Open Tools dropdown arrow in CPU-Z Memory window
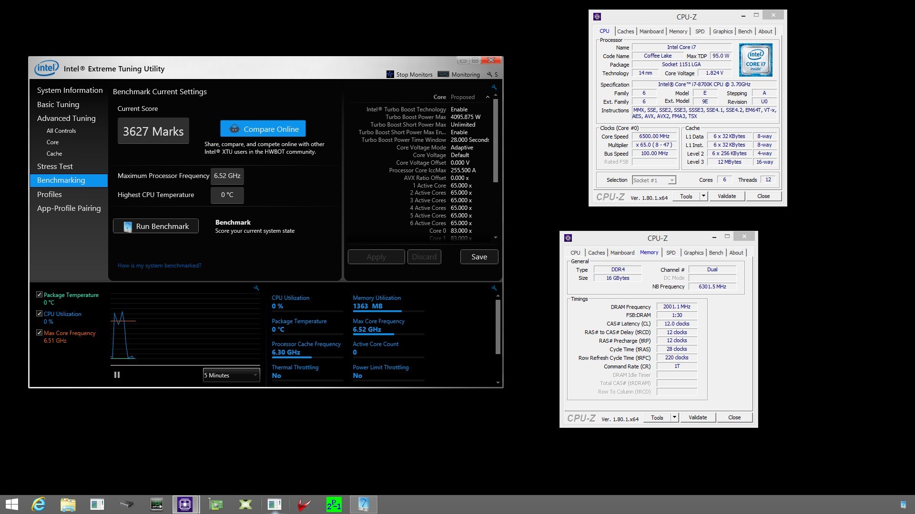 click(x=674, y=417)
